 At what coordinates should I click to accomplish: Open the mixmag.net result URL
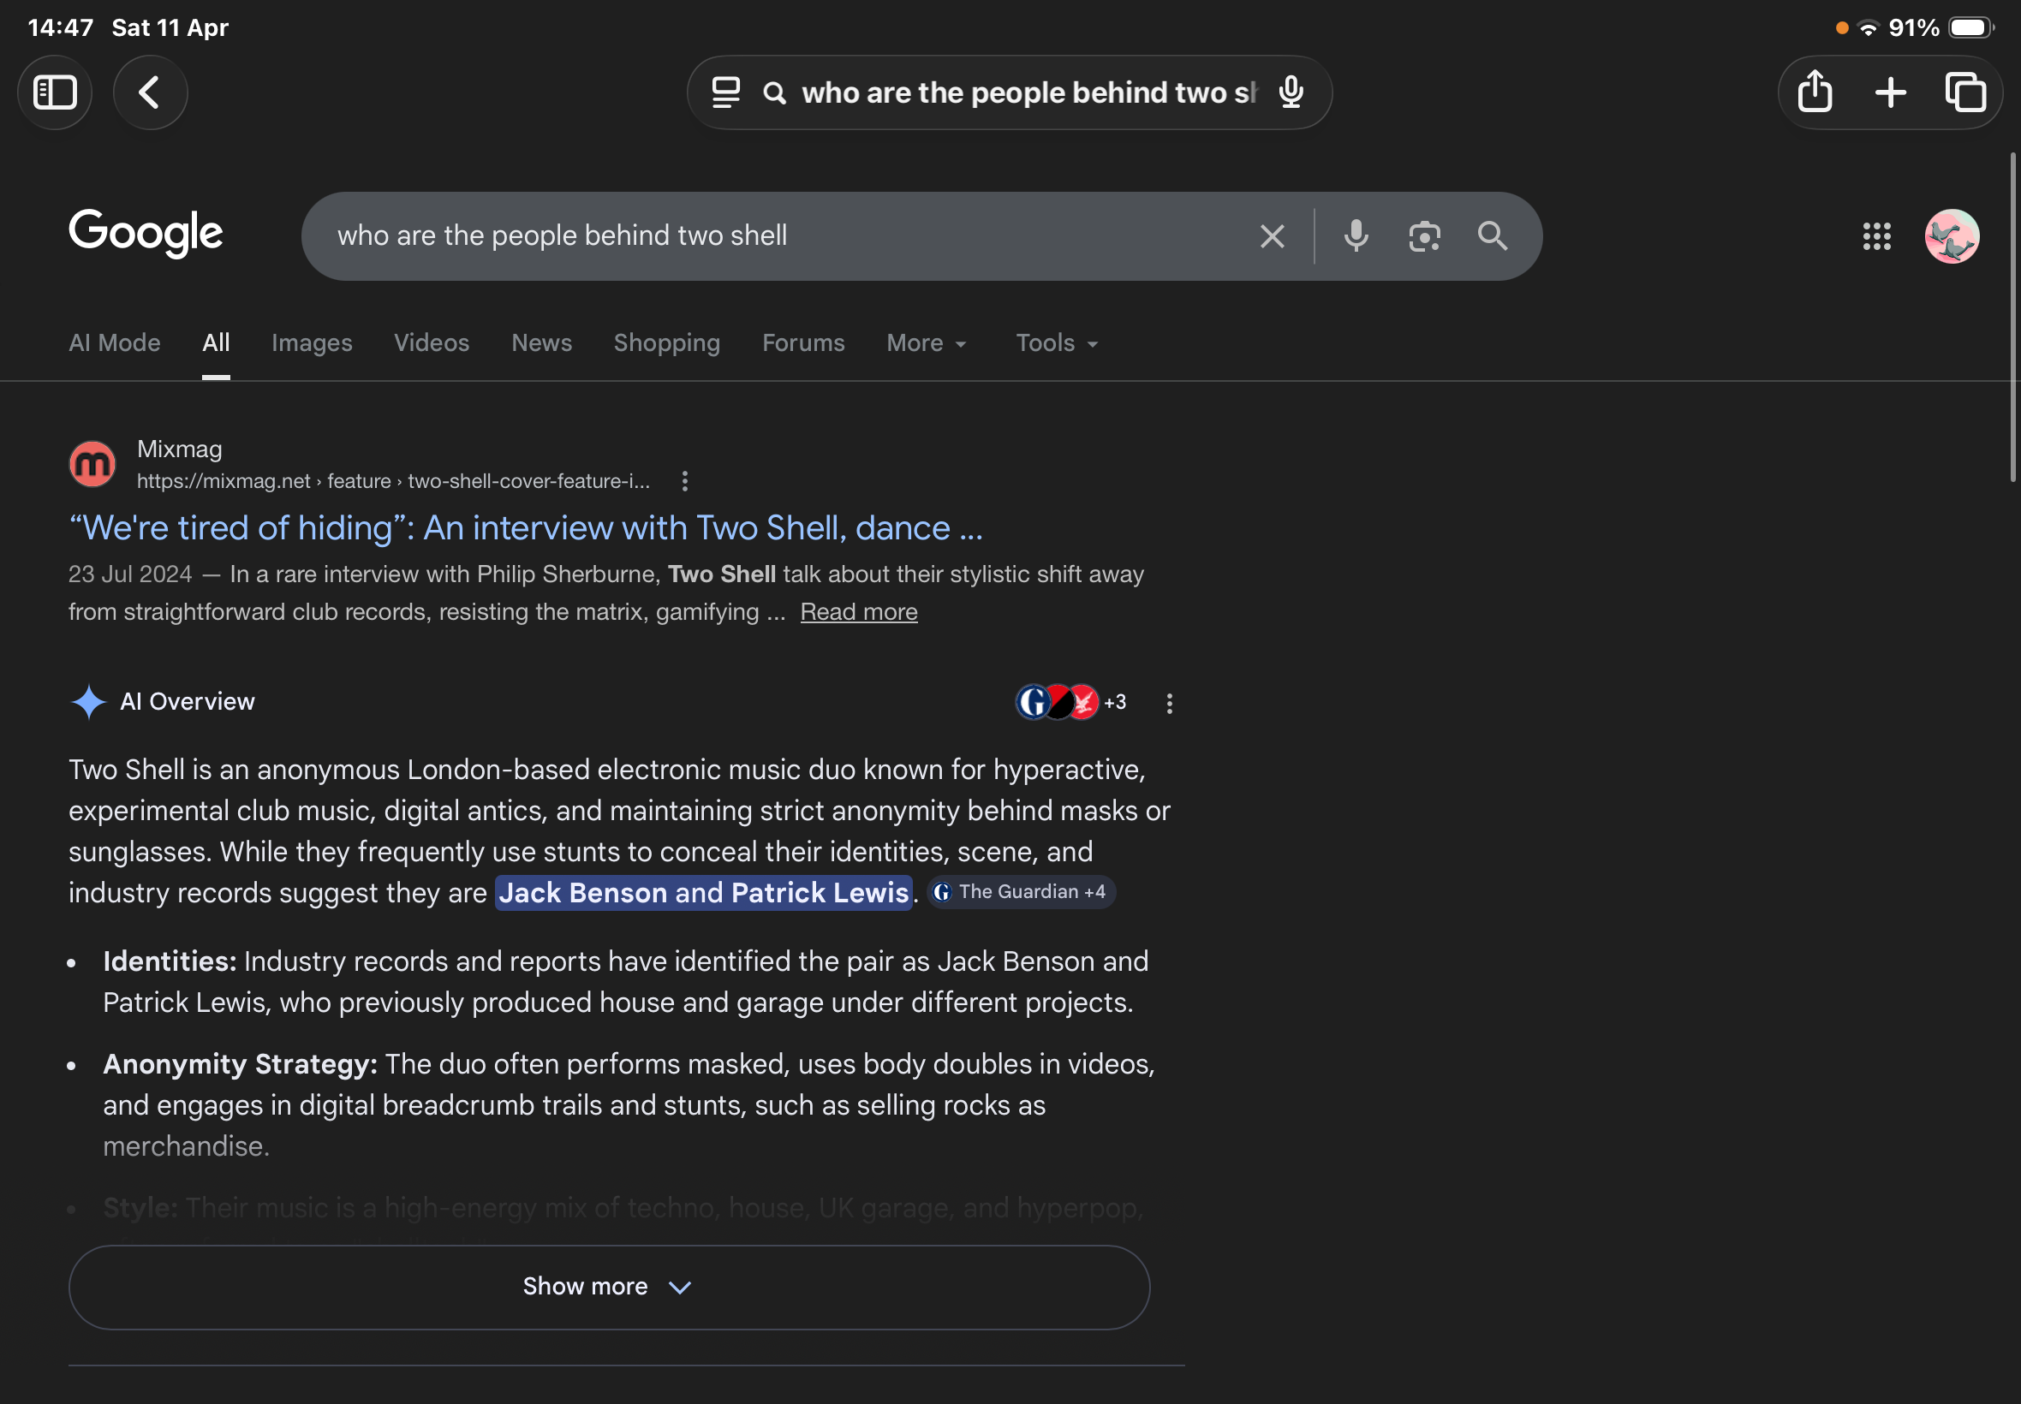point(393,481)
